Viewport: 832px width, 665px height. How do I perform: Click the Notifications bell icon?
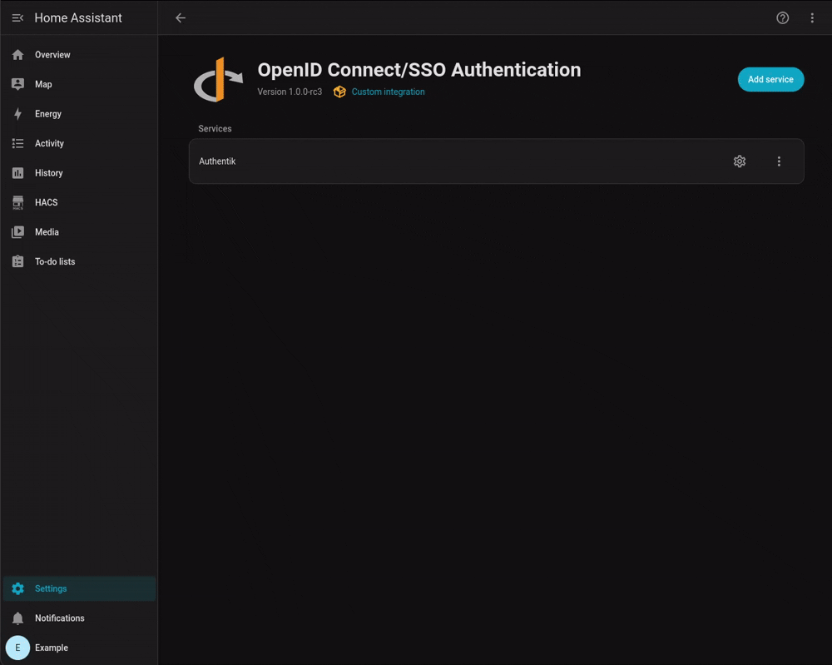(18, 618)
